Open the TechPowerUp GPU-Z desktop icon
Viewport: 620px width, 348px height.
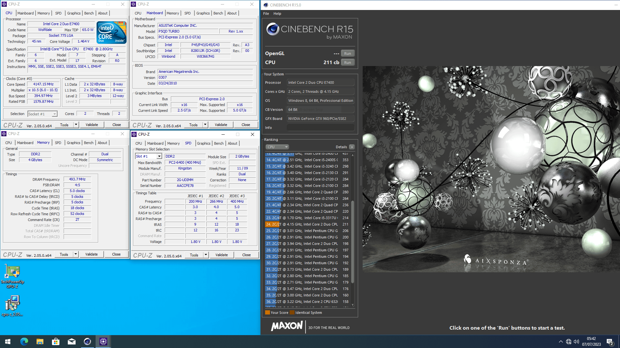click(13, 276)
